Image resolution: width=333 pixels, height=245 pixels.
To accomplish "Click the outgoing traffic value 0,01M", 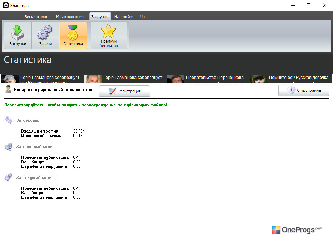I will [x=78, y=136].
